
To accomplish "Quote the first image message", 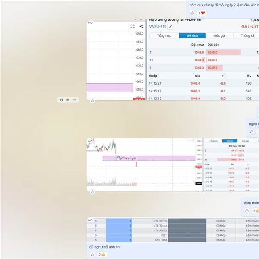I will [x=61, y=100].
